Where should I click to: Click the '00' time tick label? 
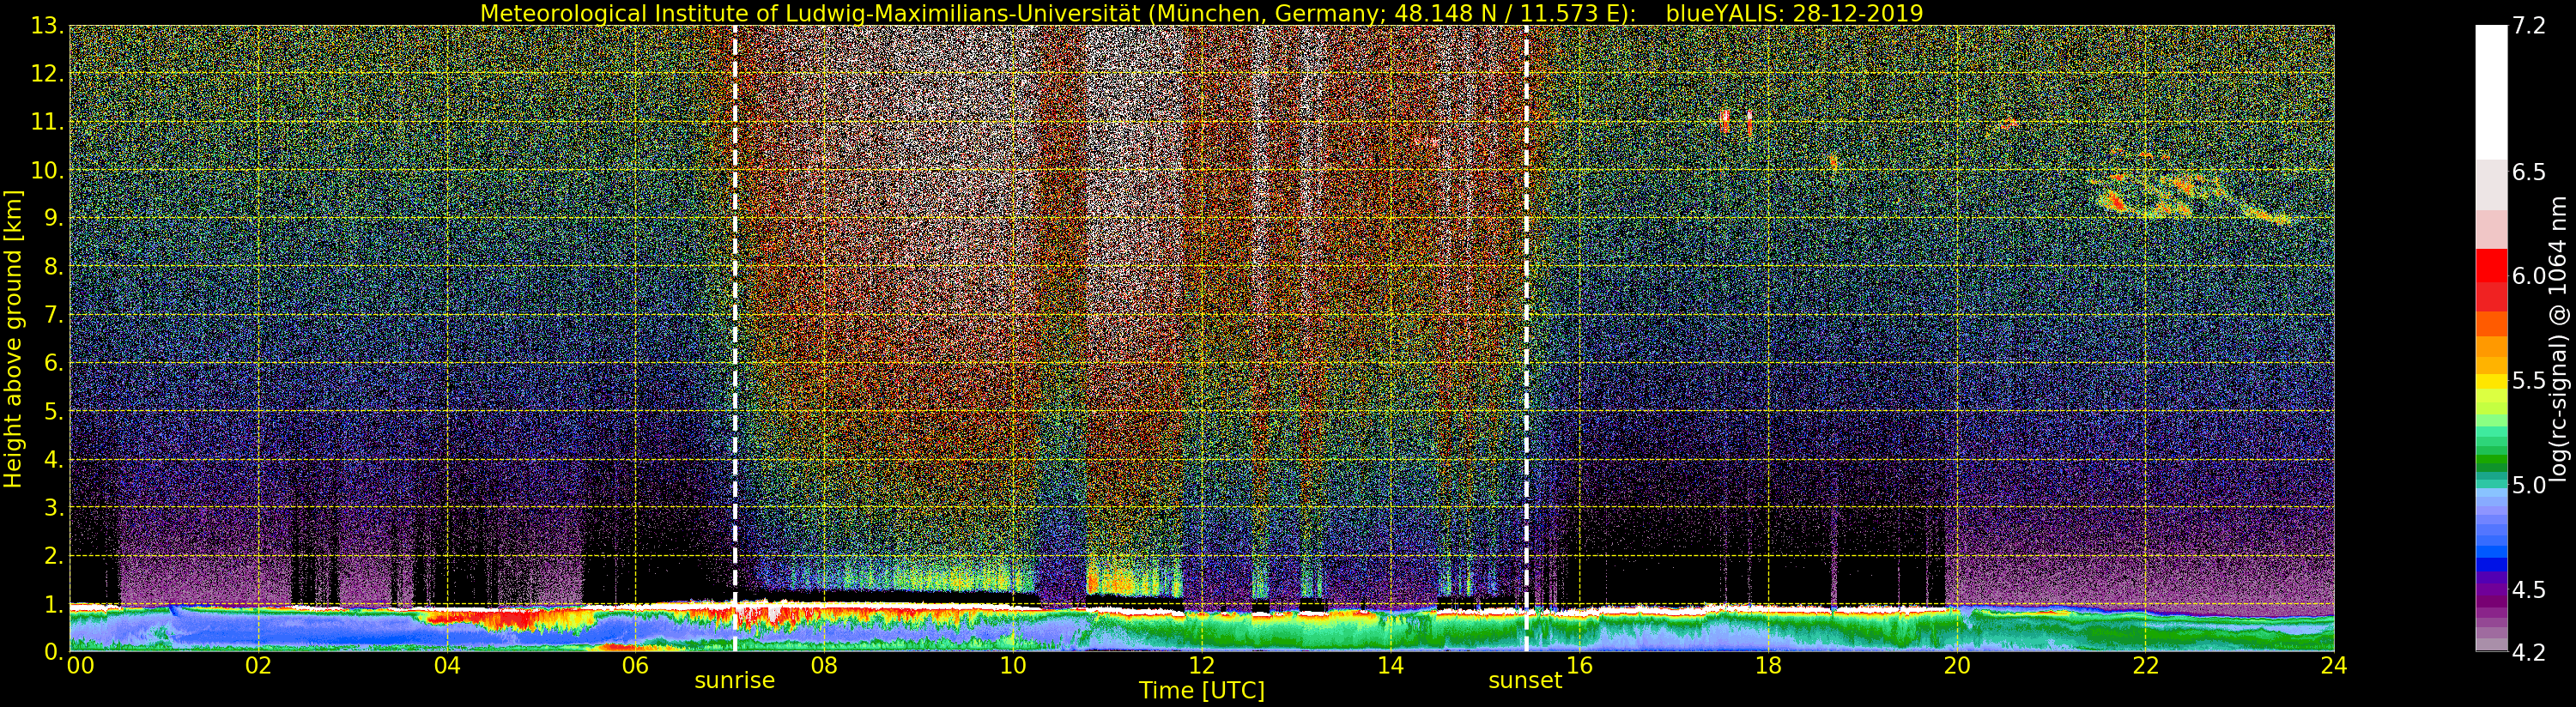(x=81, y=666)
